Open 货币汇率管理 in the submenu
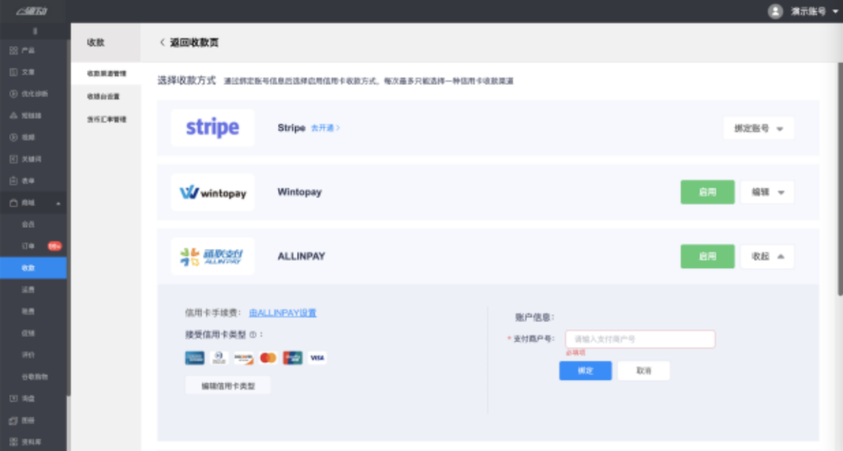The height and width of the screenshot is (451, 843). point(106,119)
